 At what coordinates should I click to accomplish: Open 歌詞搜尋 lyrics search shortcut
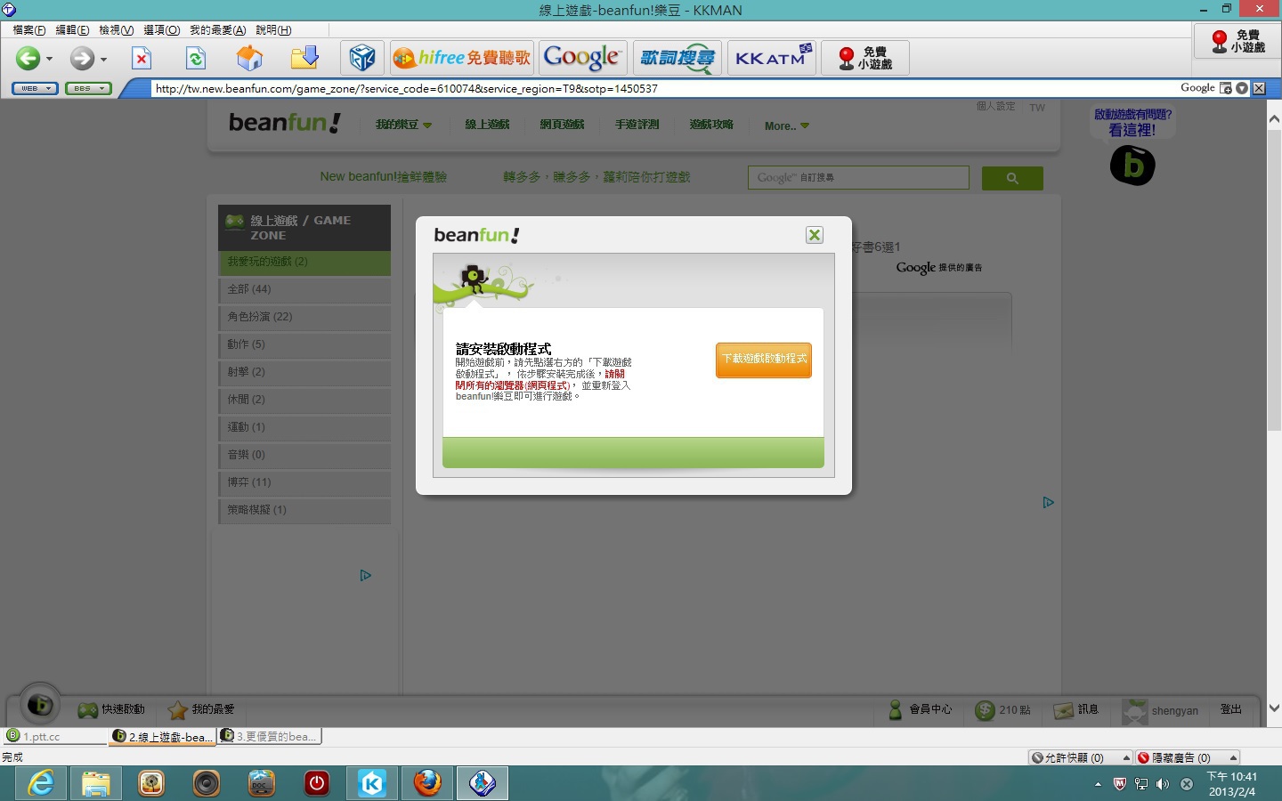(678, 59)
